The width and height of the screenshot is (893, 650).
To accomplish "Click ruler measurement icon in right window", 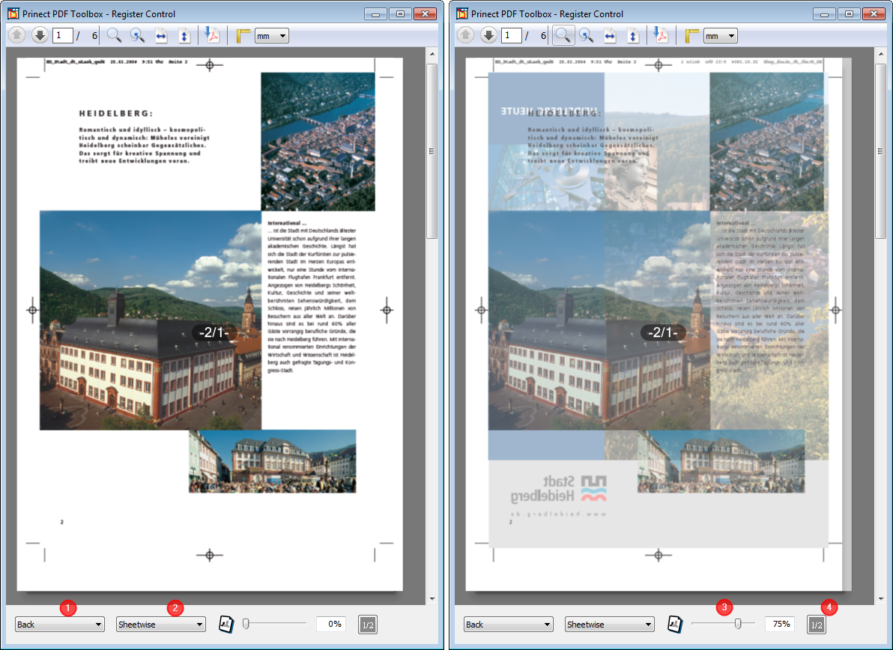I will tap(691, 36).
